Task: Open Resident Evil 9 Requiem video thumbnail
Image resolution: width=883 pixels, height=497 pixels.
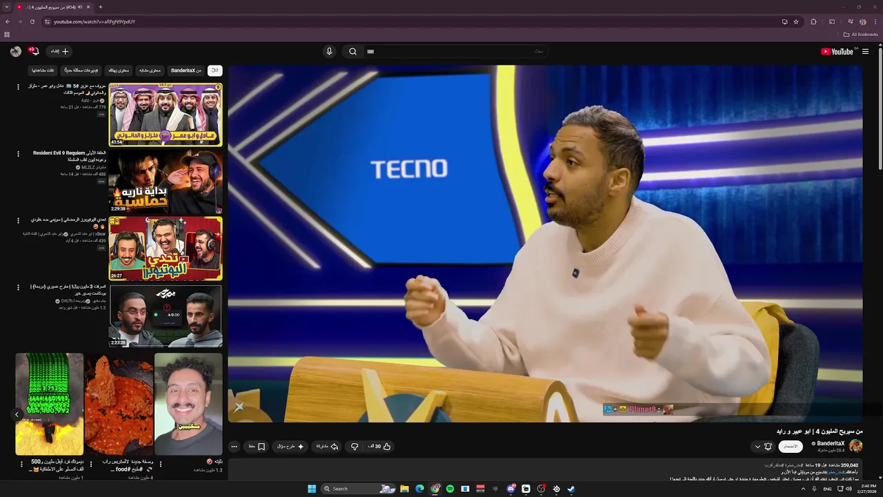Action: coord(166,182)
